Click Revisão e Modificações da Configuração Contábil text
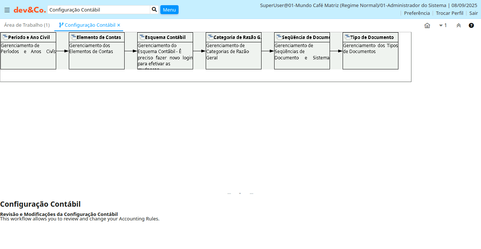 click(x=59, y=214)
